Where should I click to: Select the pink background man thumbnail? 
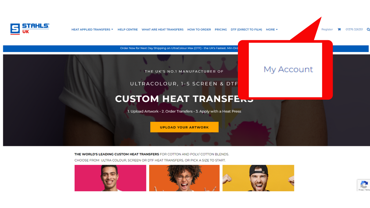pos(110,178)
